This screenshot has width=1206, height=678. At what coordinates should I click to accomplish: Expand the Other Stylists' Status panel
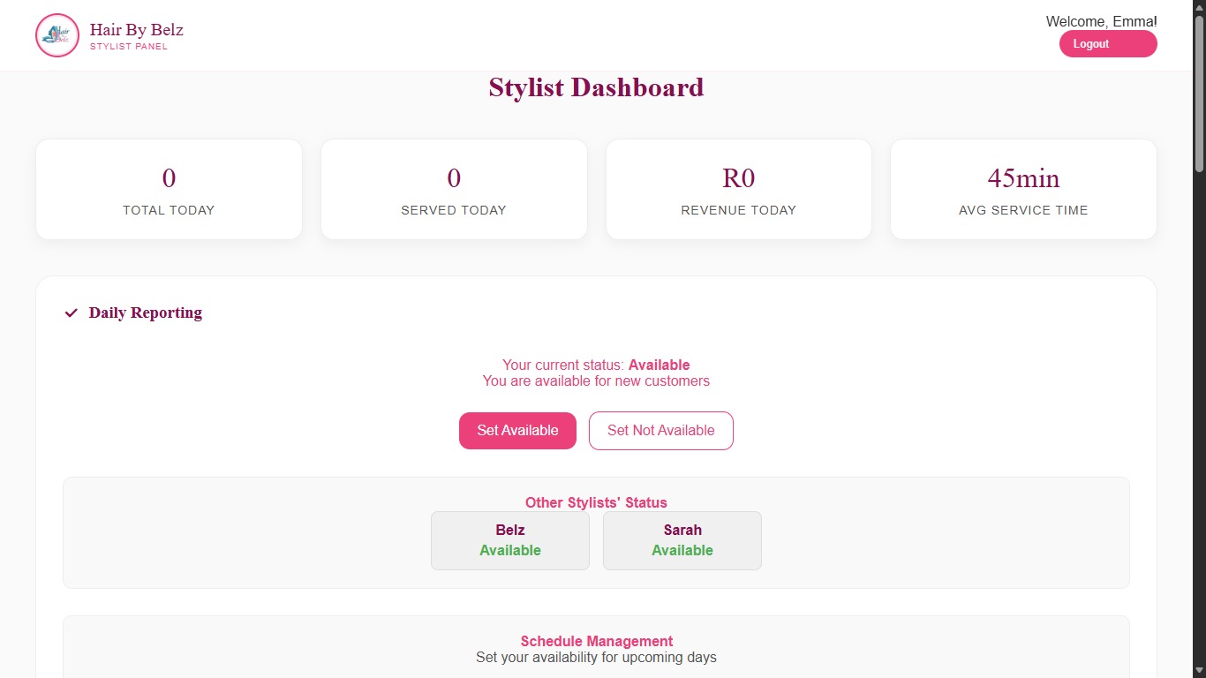(596, 502)
